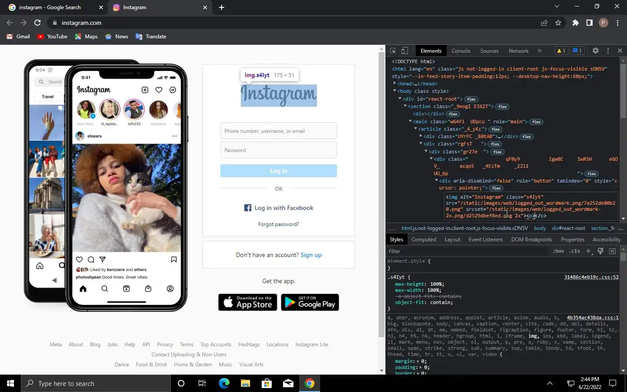Open the Computed styles tab
This screenshot has width=627, height=392.
423,240
